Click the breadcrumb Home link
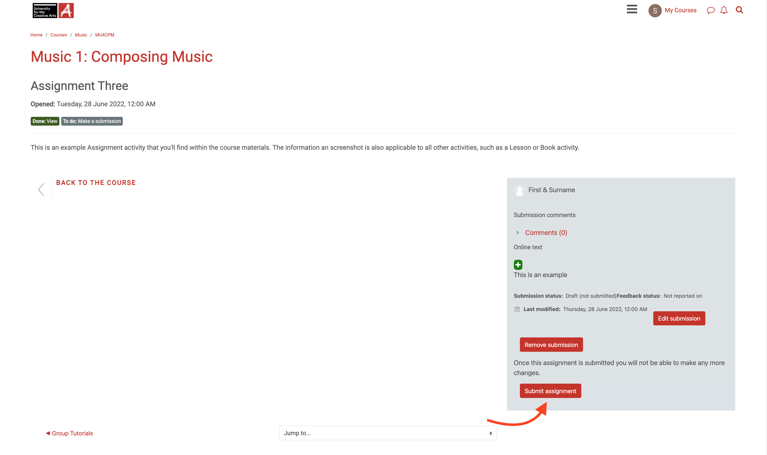This screenshot has width=767, height=455. tap(36, 35)
